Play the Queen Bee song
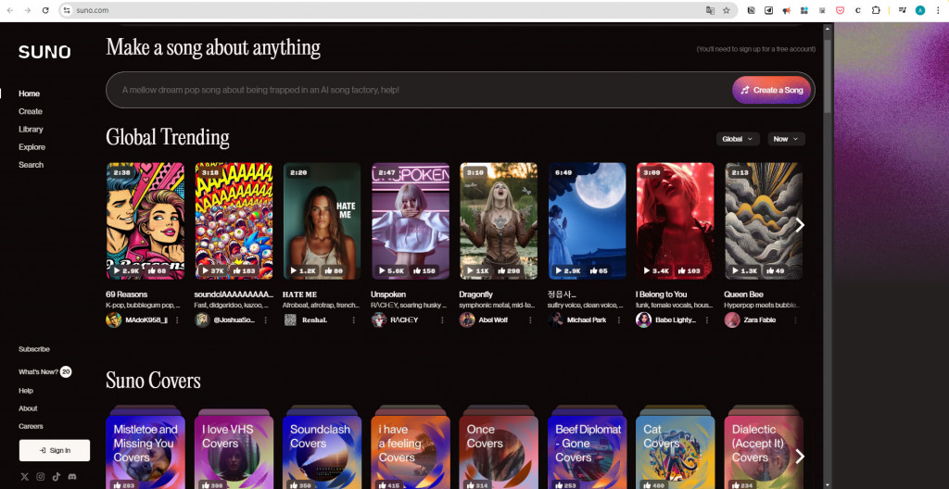949x489 pixels. coord(744,270)
